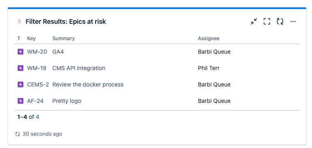Click the epic icon for WM-19
Viewport: 312px width, 148px height.
[x=20, y=68]
